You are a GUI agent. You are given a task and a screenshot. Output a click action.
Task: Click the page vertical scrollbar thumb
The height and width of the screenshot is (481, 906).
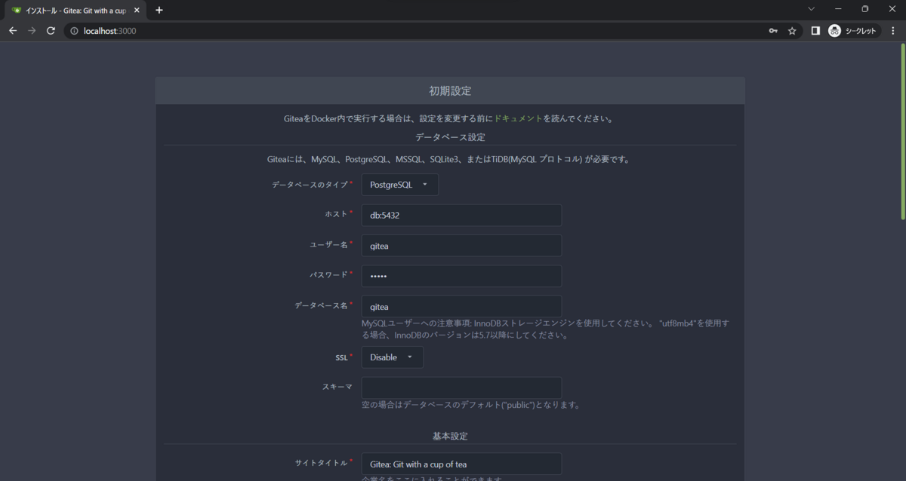902,132
